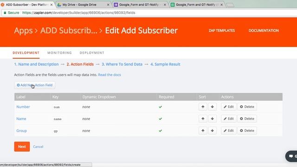Edit the Name action field
297x167 pixels.
[229, 119]
